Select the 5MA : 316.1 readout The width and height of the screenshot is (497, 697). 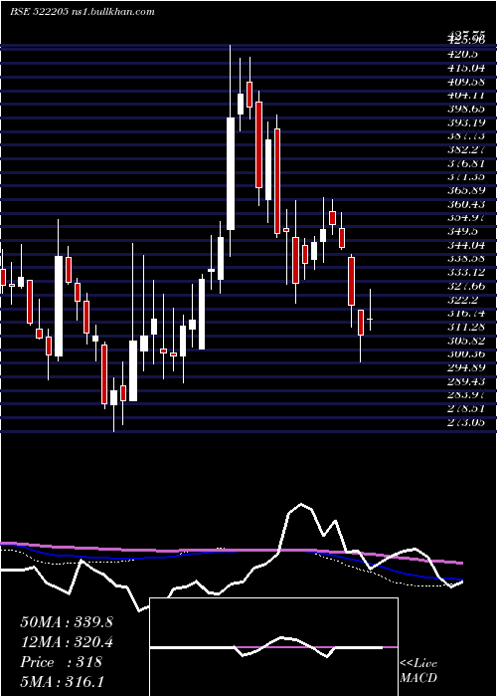[62, 682]
